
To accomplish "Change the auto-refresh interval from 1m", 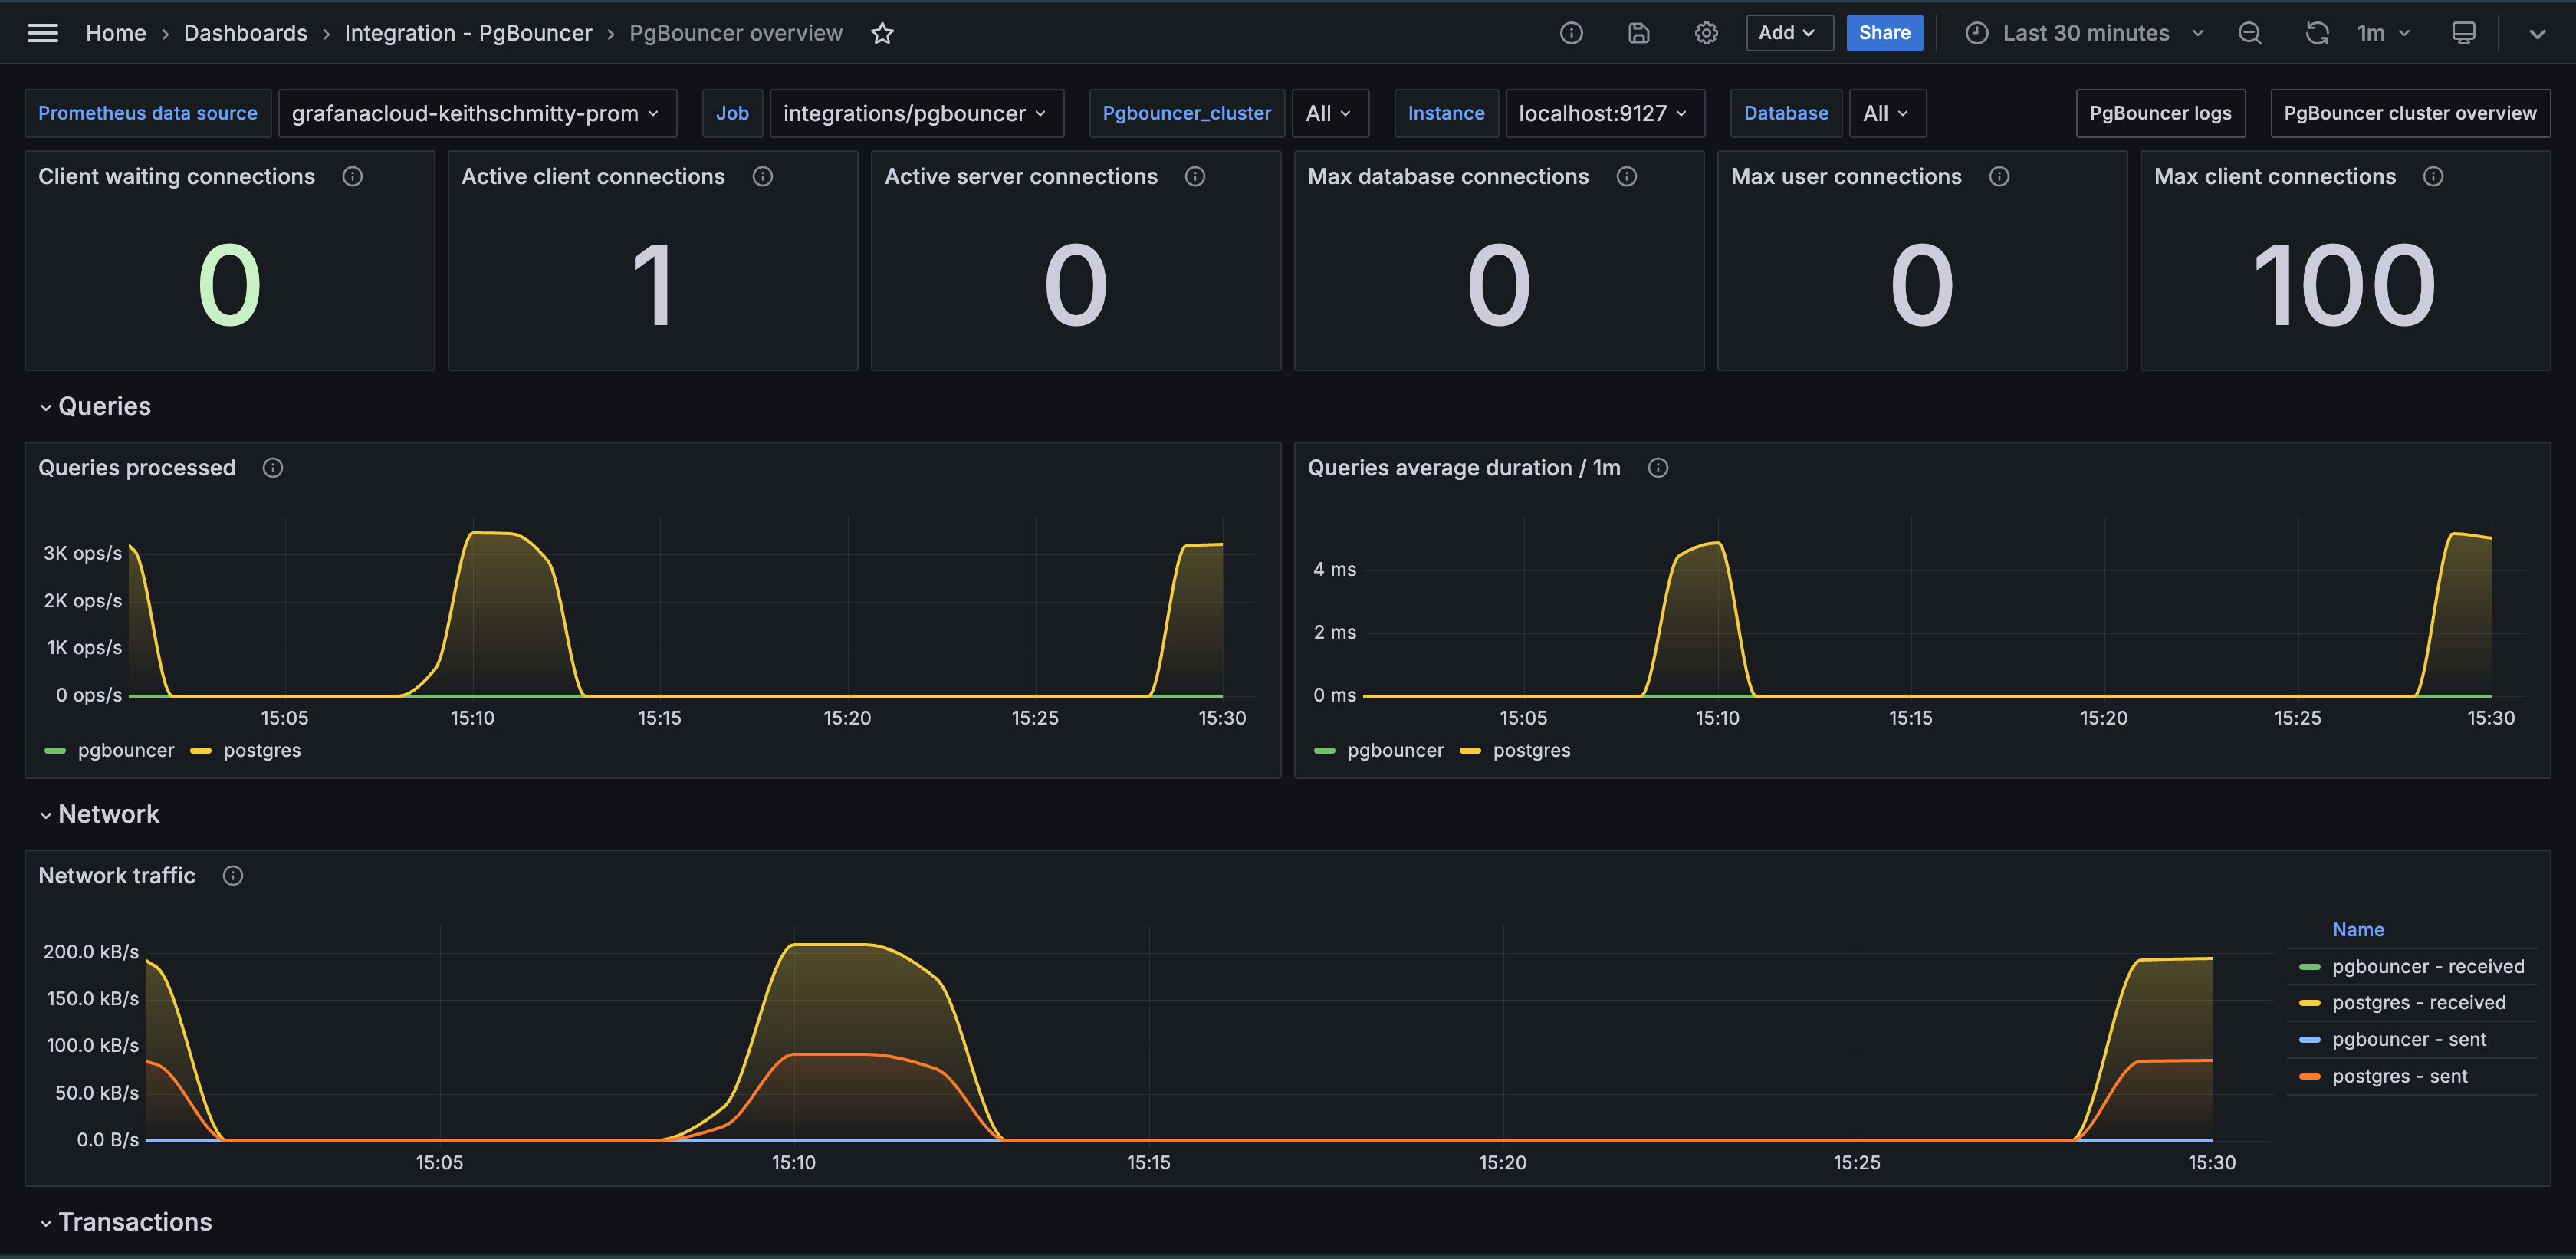I will tap(2381, 33).
